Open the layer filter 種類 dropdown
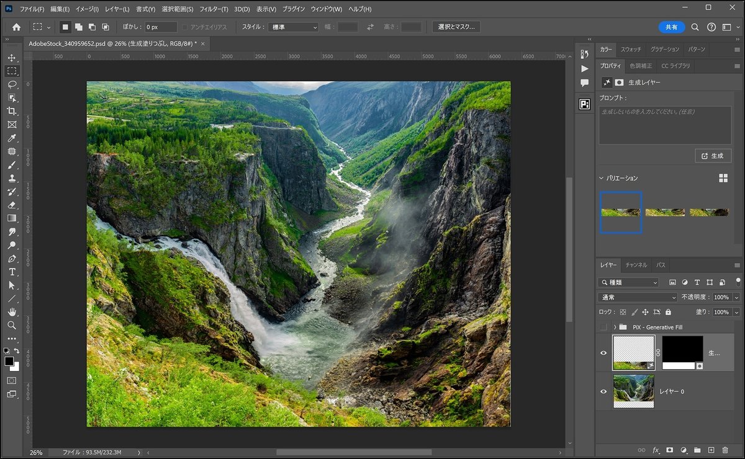Screen dimensions: 745x459 coord(629,282)
